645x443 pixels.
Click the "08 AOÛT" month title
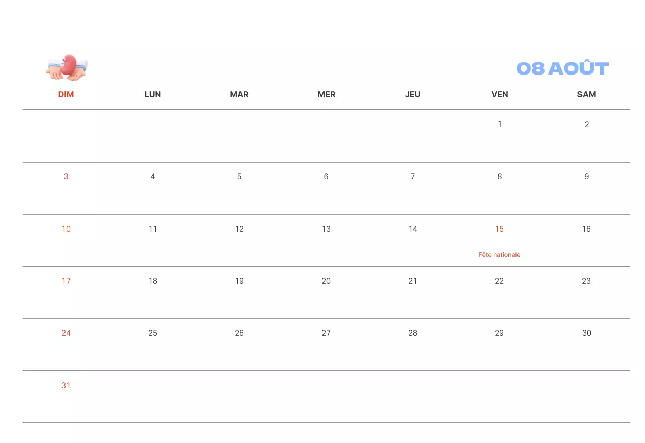(562, 68)
